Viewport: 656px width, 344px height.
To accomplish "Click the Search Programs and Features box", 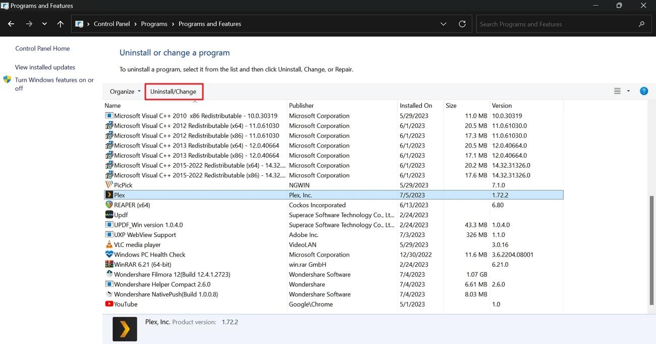I will (555, 24).
